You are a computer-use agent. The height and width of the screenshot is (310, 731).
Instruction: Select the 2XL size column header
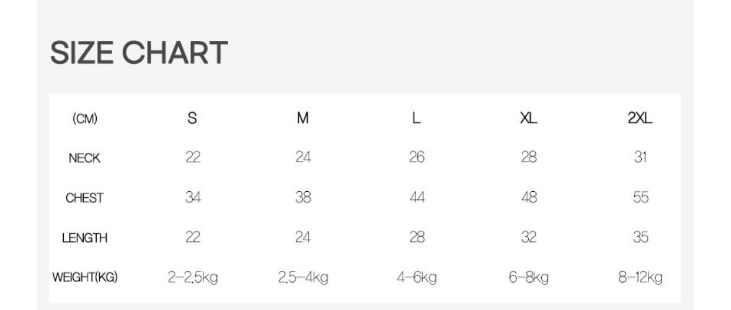pyautogui.click(x=640, y=119)
